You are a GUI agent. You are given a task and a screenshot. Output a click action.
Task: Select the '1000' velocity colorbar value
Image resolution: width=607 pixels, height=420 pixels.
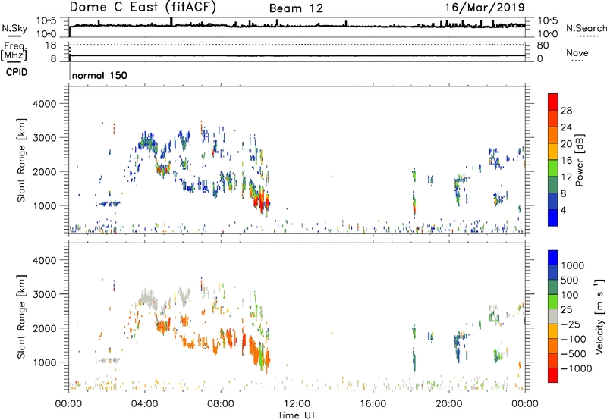click(x=573, y=265)
